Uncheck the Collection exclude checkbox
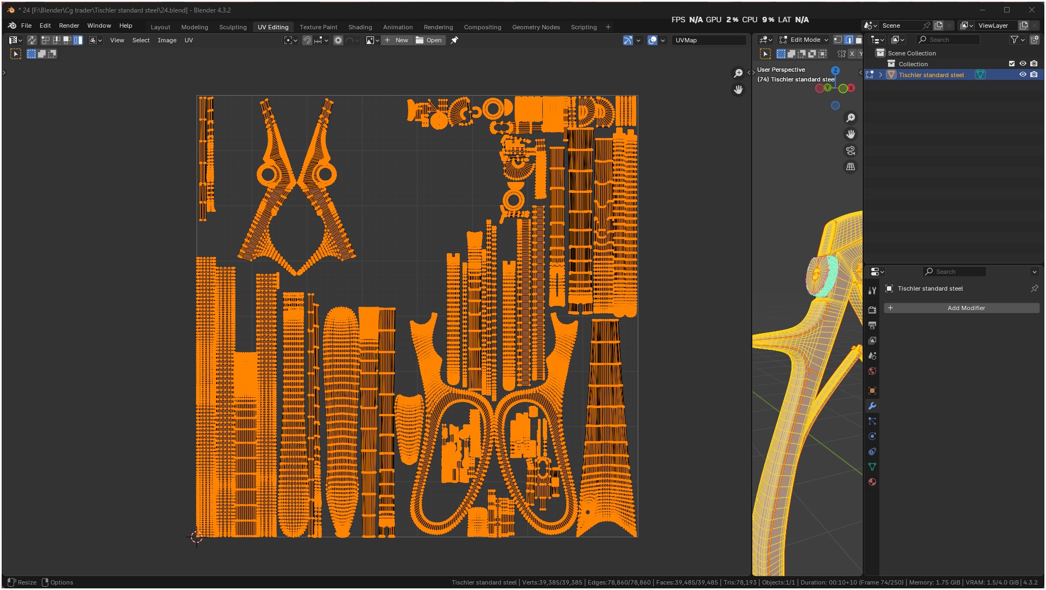This screenshot has height=590, width=1046. tap(1012, 64)
